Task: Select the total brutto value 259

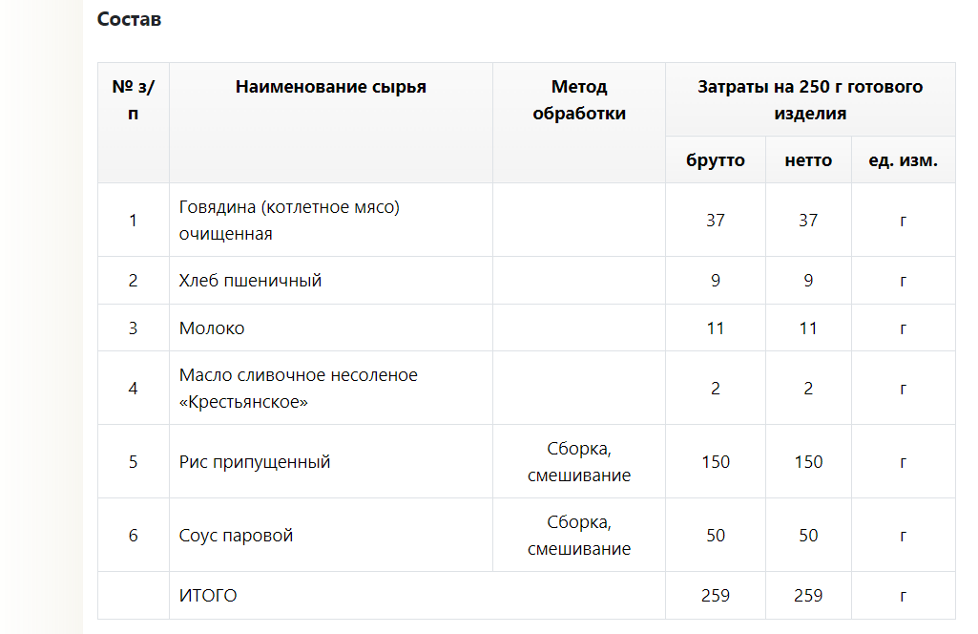Action: pyautogui.click(x=716, y=596)
